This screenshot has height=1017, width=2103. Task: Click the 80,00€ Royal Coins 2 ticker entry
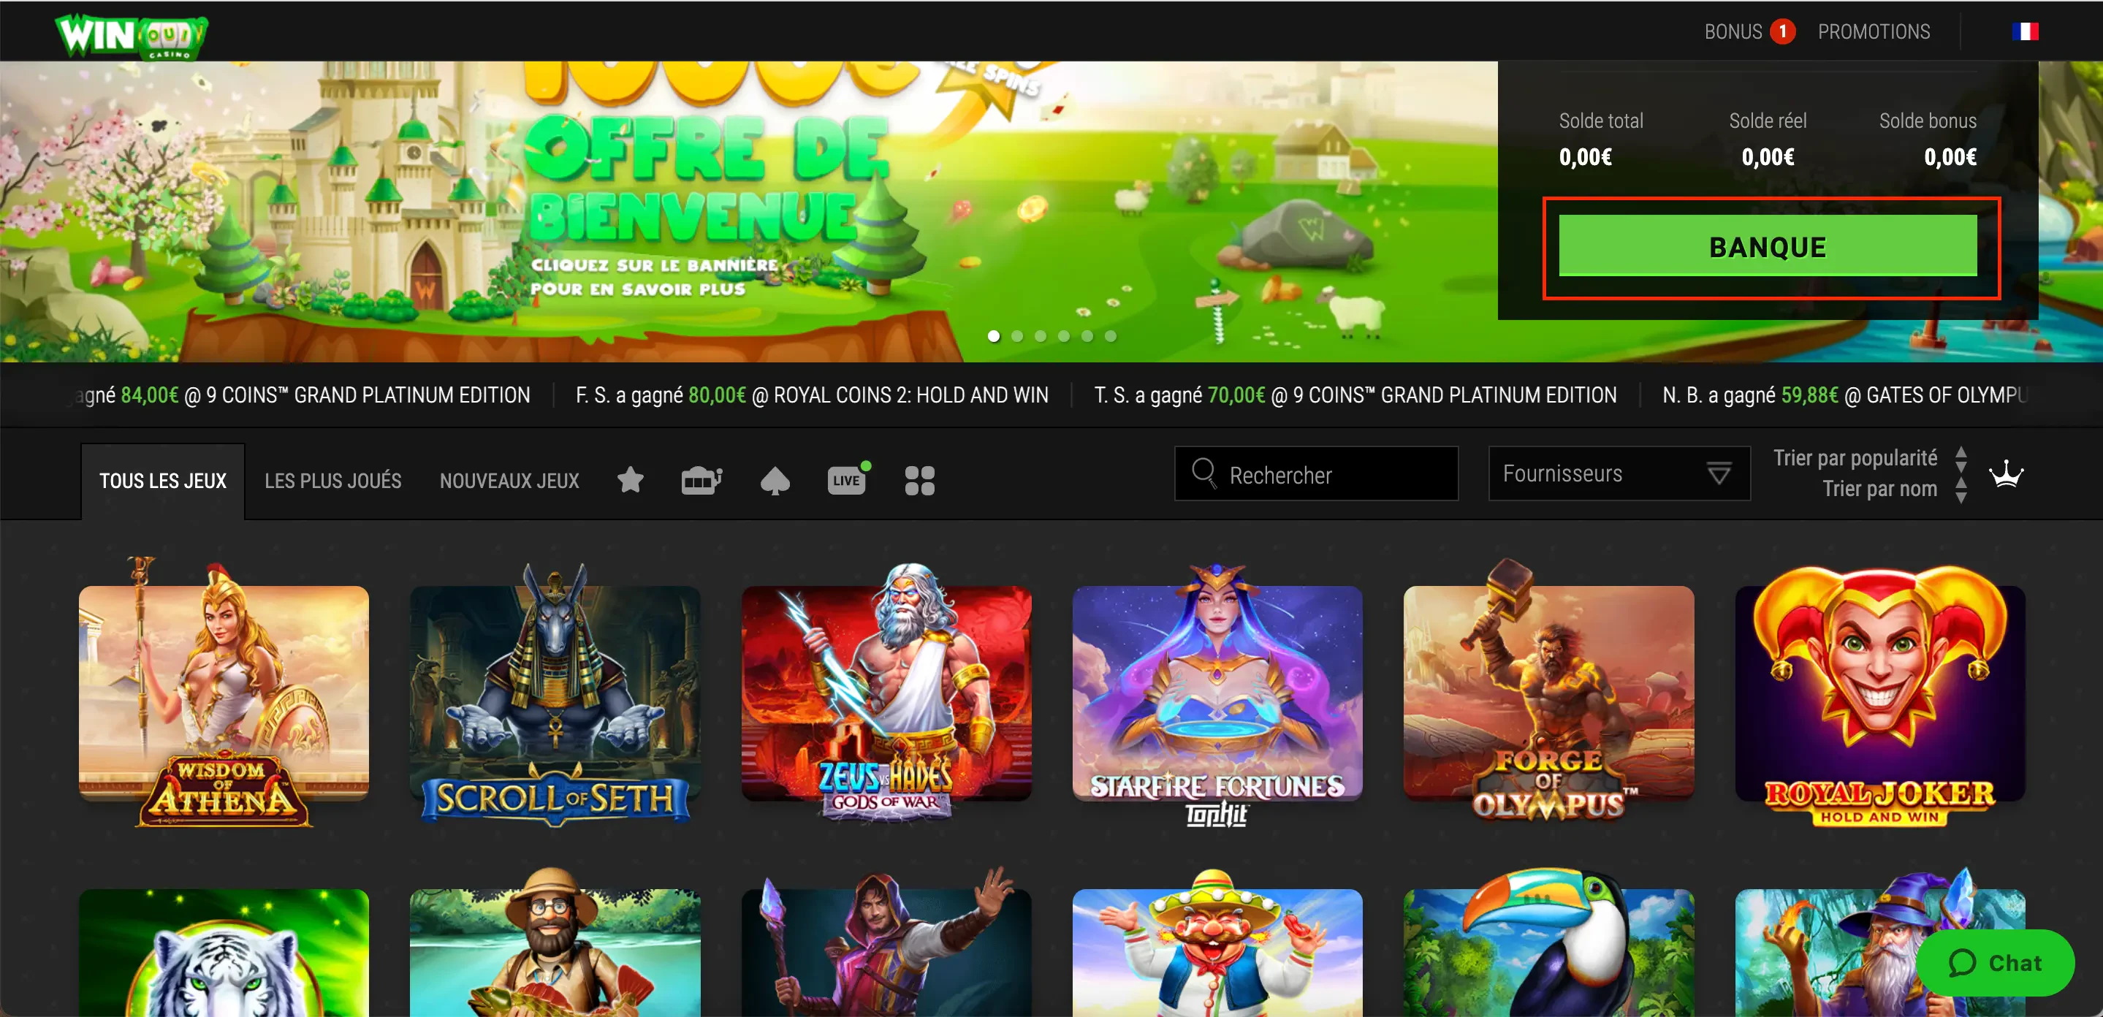pyautogui.click(x=812, y=395)
